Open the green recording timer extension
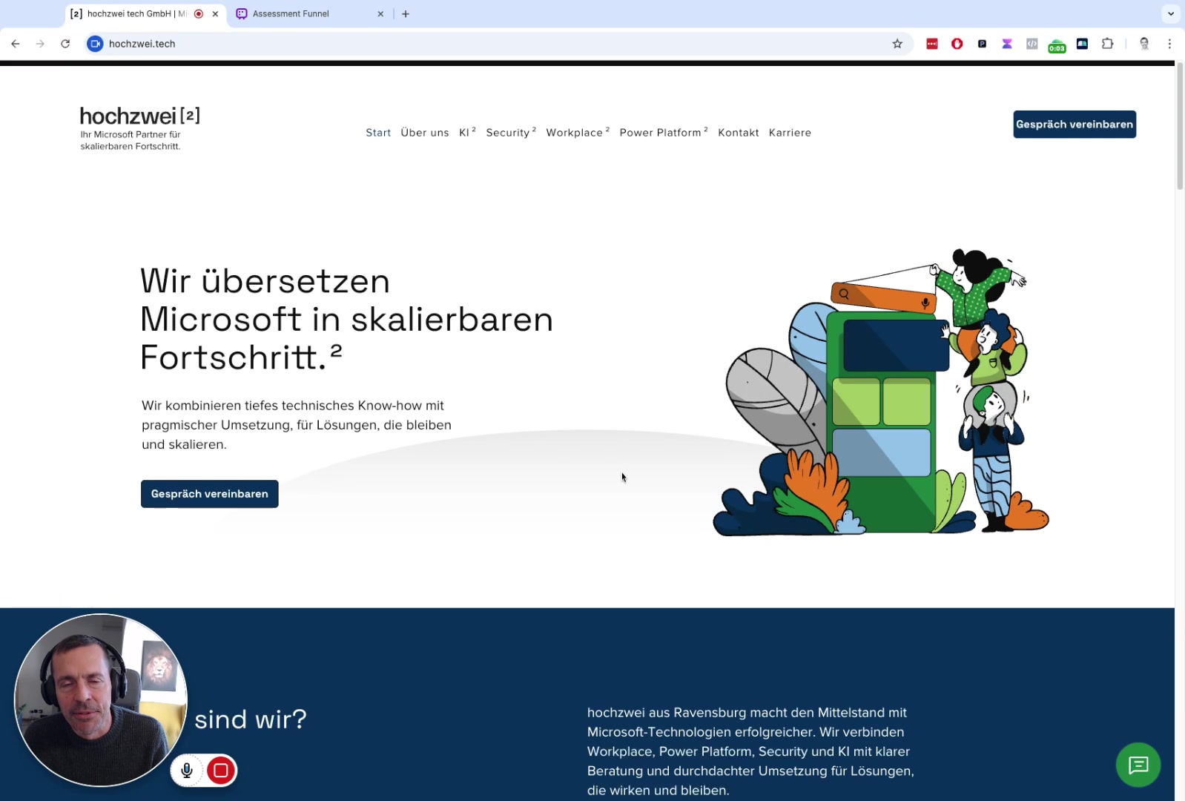This screenshot has width=1185, height=801. tap(1057, 45)
